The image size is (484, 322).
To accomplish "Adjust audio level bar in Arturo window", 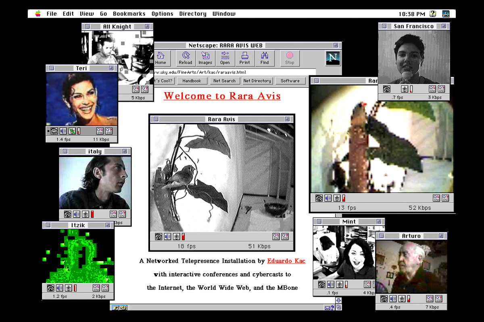I will [x=408, y=299].
